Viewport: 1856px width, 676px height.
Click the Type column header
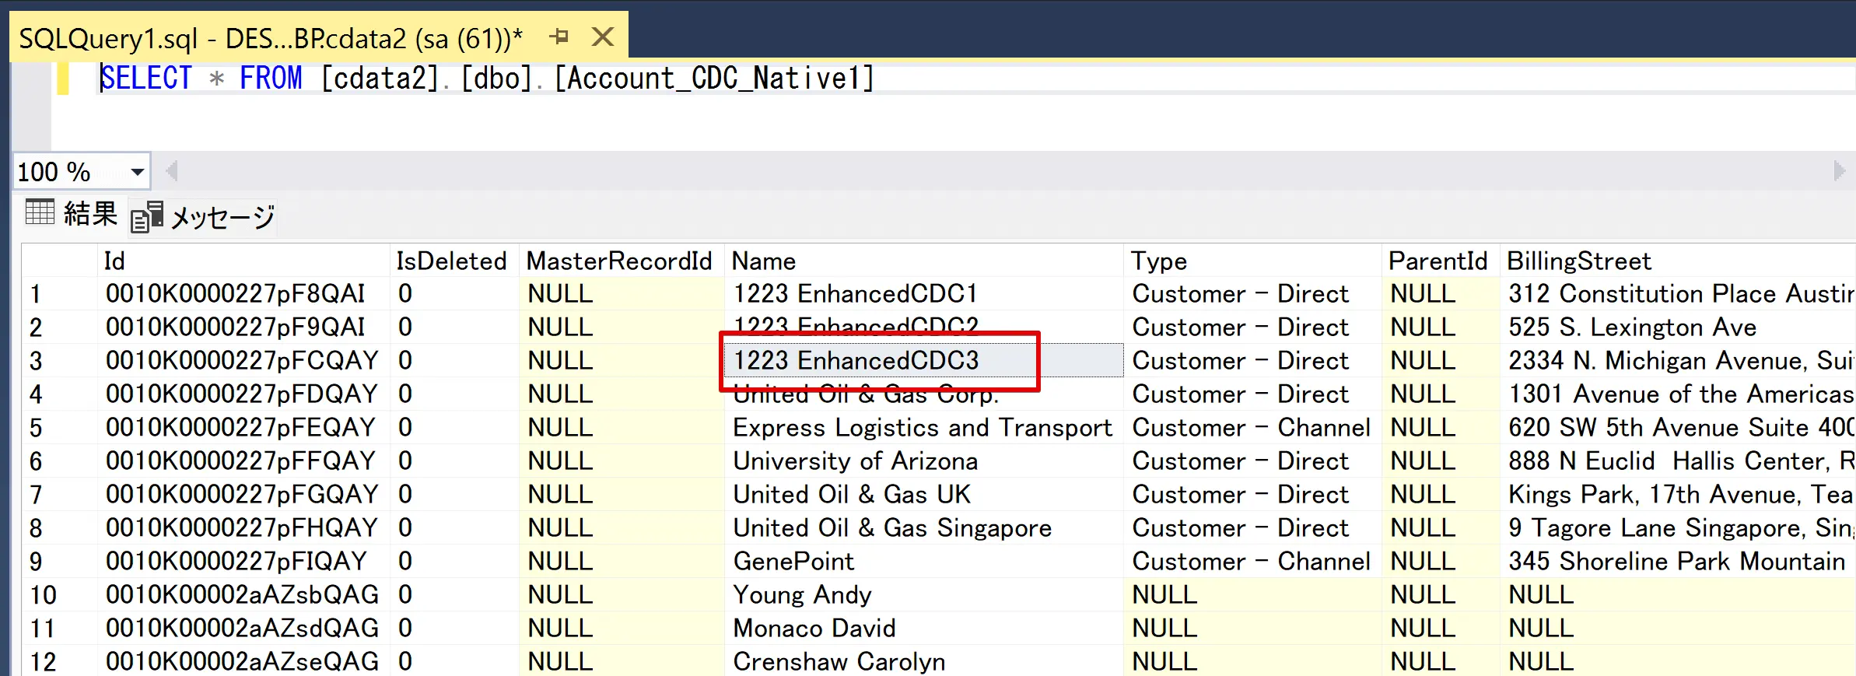click(x=1158, y=261)
